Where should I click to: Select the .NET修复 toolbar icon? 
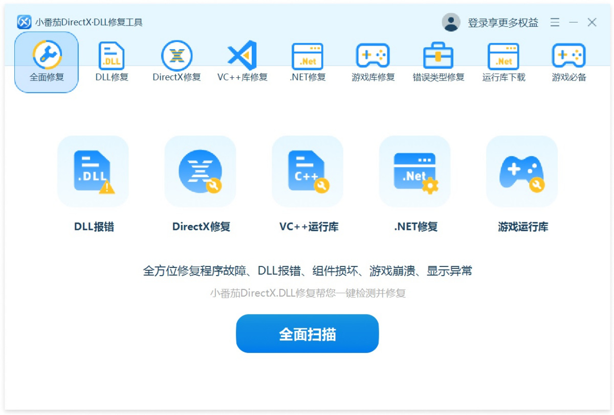point(308,61)
